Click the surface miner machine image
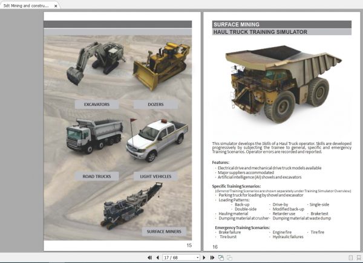 (131, 206)
